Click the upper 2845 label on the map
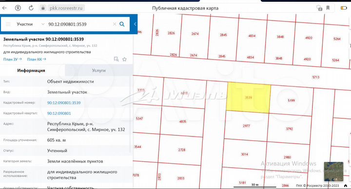Image resolution: width=351 pixels, height=189 pixels. [223, 35]
